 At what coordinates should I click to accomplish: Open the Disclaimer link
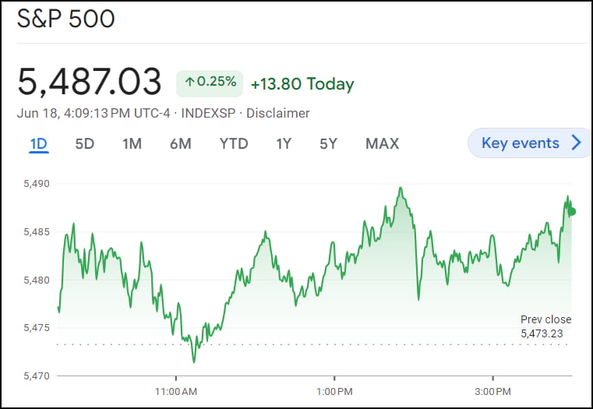point(278,113)
